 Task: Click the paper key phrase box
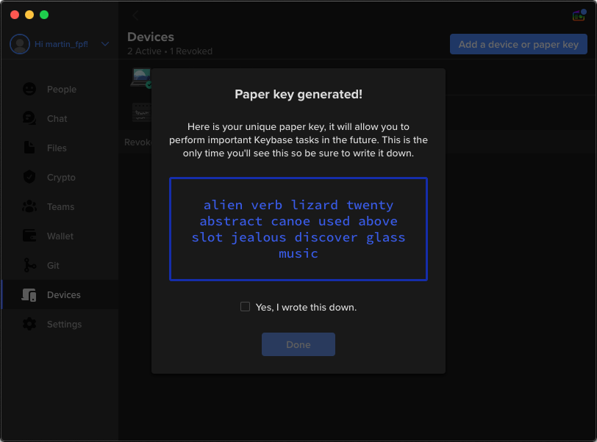click(x=298, y=229)
